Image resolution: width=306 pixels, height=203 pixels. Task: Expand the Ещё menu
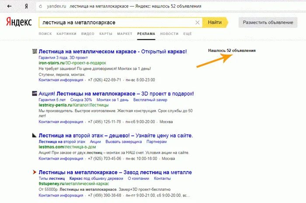[x=188, y=34]
